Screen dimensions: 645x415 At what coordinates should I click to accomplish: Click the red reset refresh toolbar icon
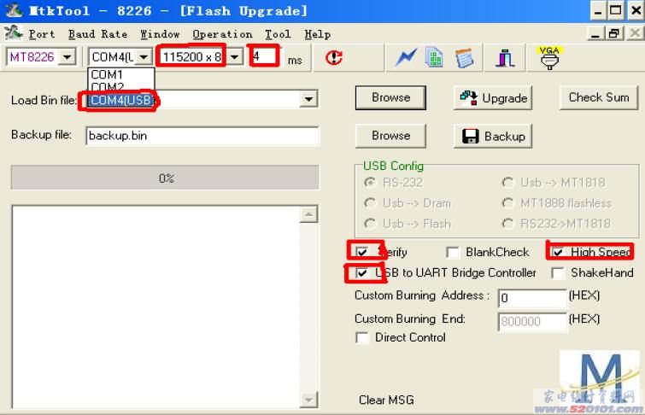point(334,57)
